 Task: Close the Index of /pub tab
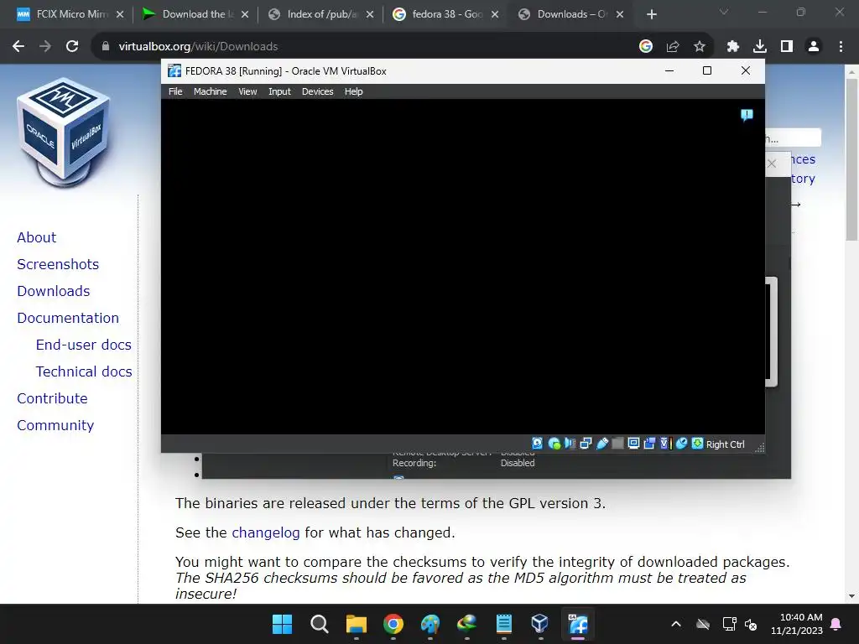370,14
